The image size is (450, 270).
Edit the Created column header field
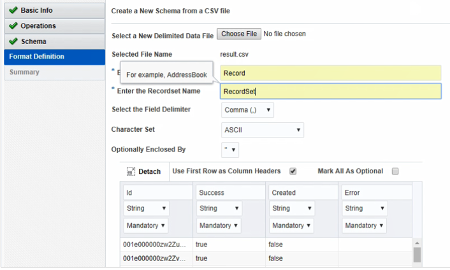point(302,192)
